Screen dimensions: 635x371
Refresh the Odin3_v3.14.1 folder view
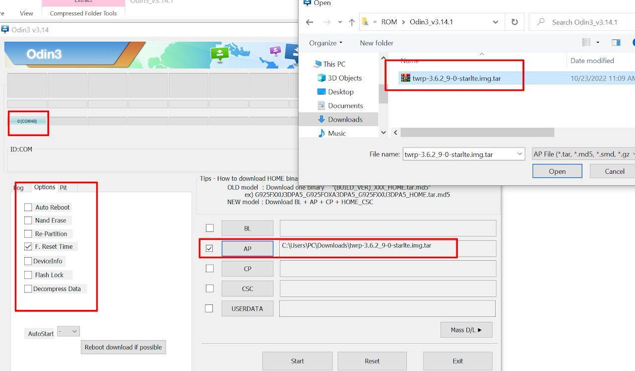pos(514,22)
